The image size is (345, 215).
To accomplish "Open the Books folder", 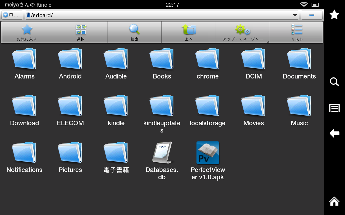I will tap(162, 64).
